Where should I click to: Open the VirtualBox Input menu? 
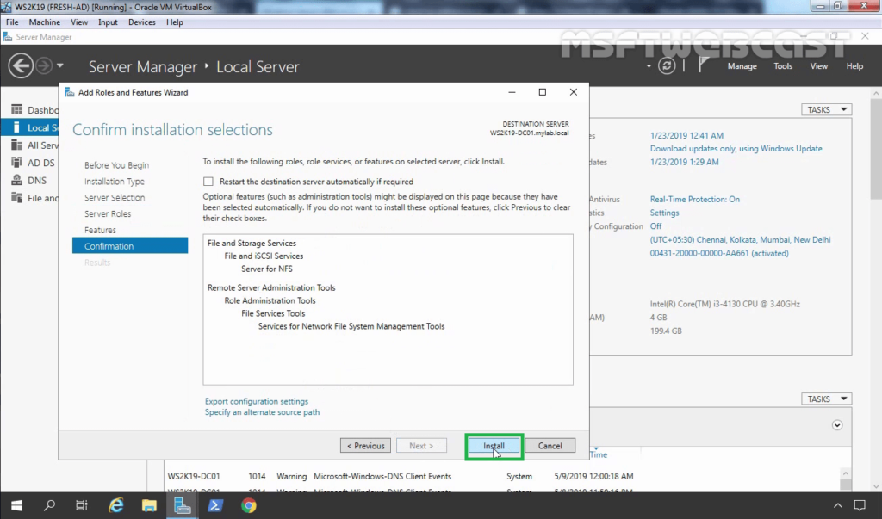tap(108, 22)
